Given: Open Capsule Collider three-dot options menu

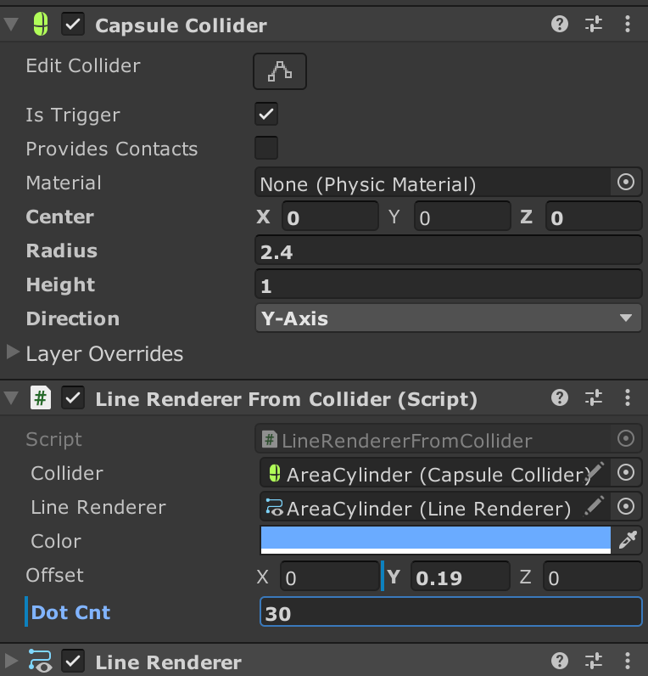Looking at the screenshot, I should tap(628, 24).
